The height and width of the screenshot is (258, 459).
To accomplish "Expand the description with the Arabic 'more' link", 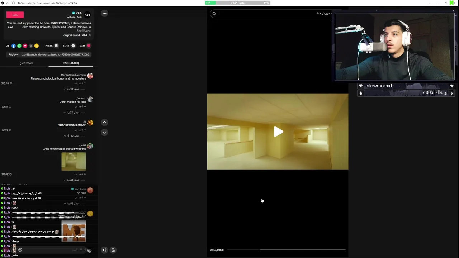I will pyautogui.click(x=10, y=27).
